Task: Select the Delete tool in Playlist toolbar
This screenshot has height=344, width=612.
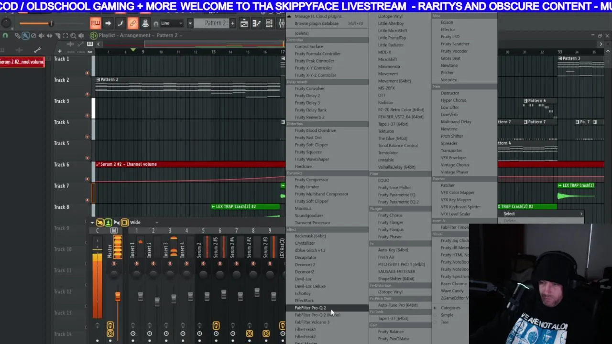Action: click(33, 35)
